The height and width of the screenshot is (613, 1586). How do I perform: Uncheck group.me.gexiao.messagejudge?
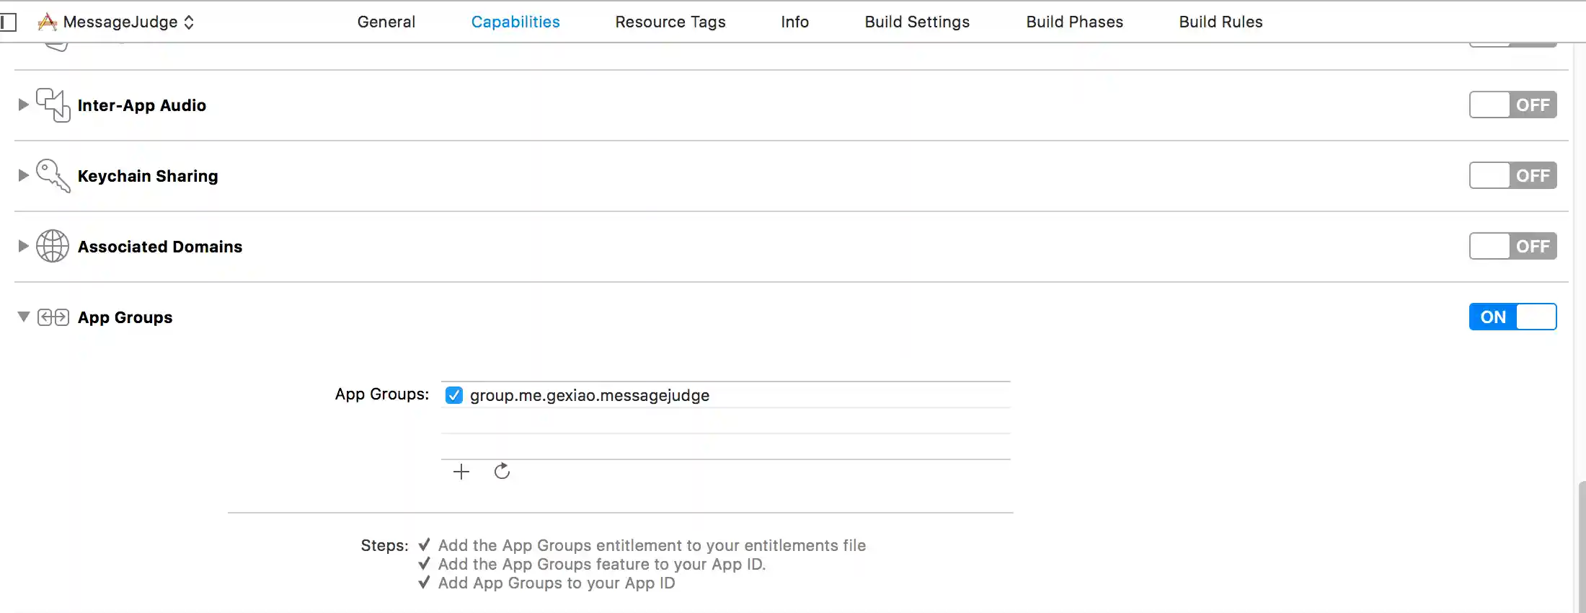454,394
